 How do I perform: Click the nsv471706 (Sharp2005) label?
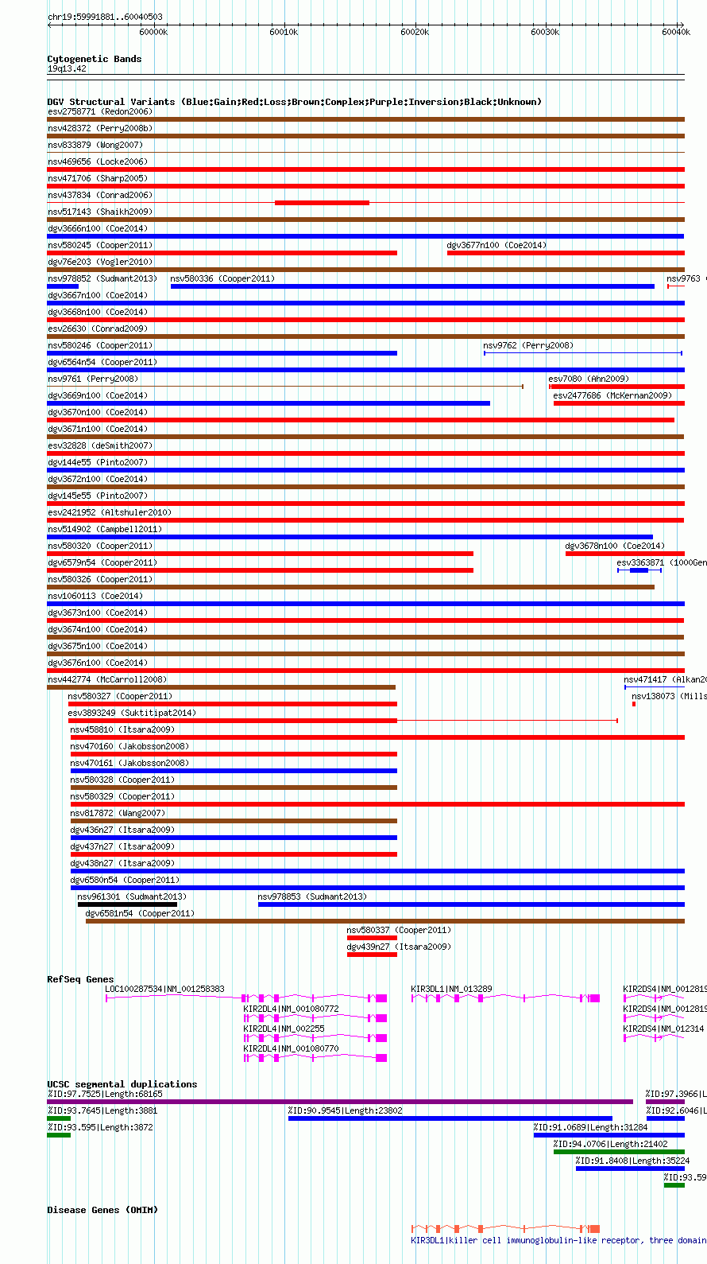pos(97,178)
